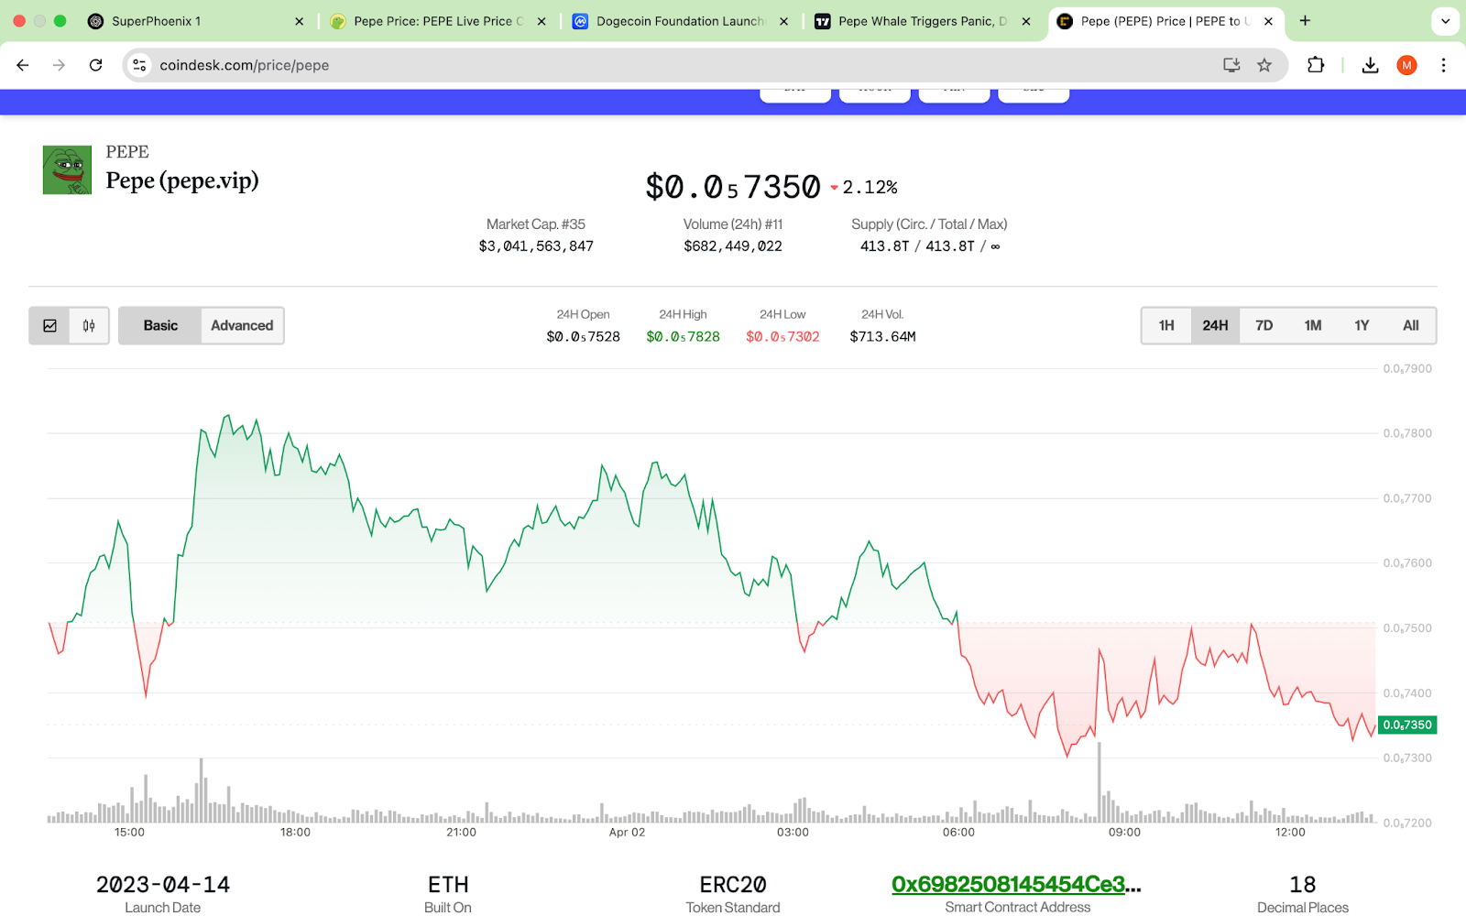Image resolution: width=1466 pixels, height=916 pixels.
Task: Switch to candlestick chart icon
Action: coord(89,325)
